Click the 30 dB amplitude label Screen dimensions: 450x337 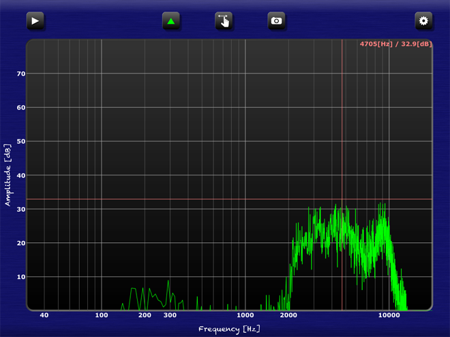tap(21, 210)
